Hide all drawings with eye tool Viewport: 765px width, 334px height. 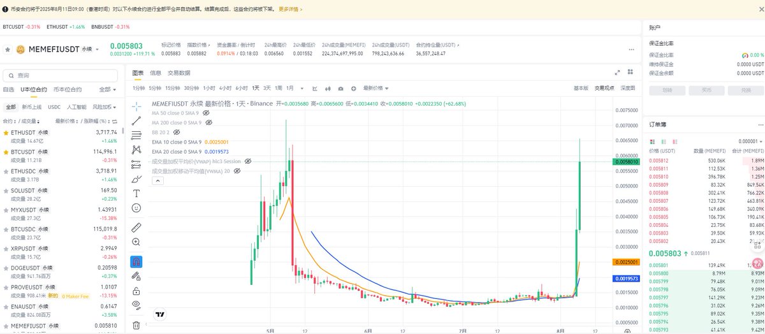(x=136, y=305)
